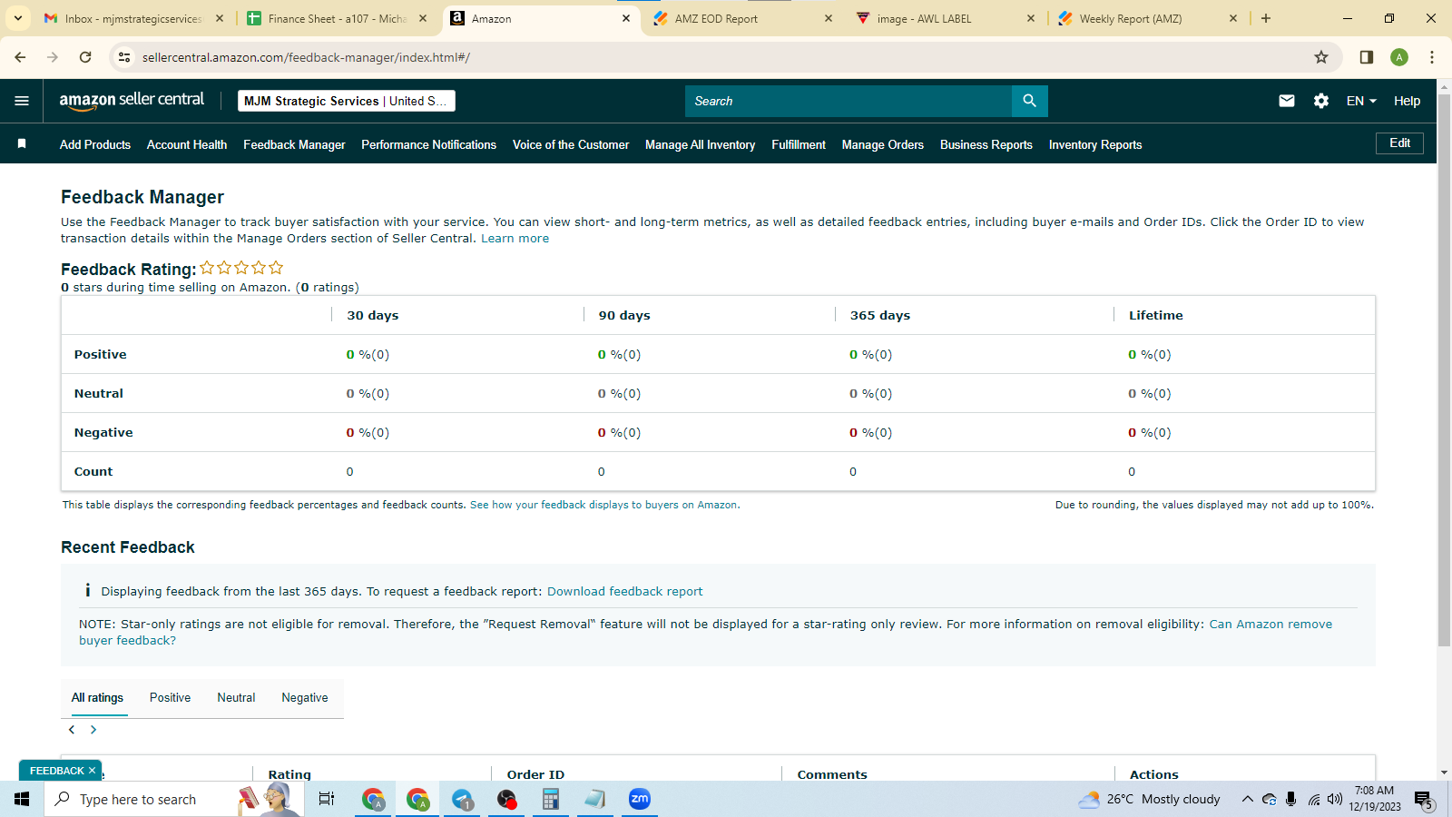The height and width of the screenshot is (817, 1452).
Task: Switch to the image - AWL LABEL tab
Action: pos(946,18)
